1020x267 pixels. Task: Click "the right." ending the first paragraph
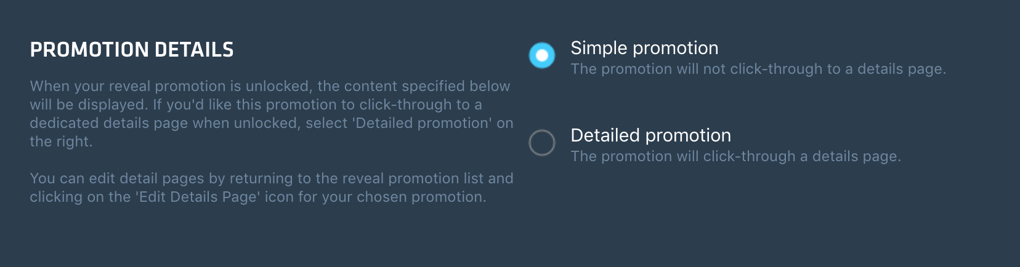coord(61,141)
